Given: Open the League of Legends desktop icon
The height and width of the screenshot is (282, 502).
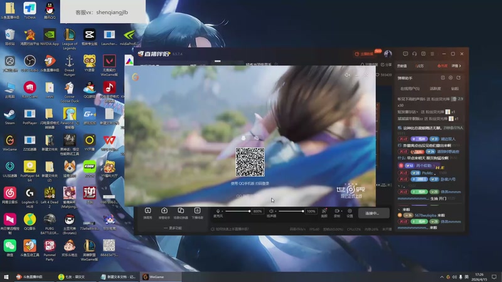Looking at the screenshot, I should pyautogui.click(x=69, y=39).
